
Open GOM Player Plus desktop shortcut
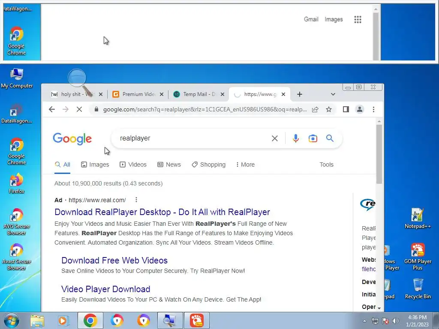[x=418, y=257]
